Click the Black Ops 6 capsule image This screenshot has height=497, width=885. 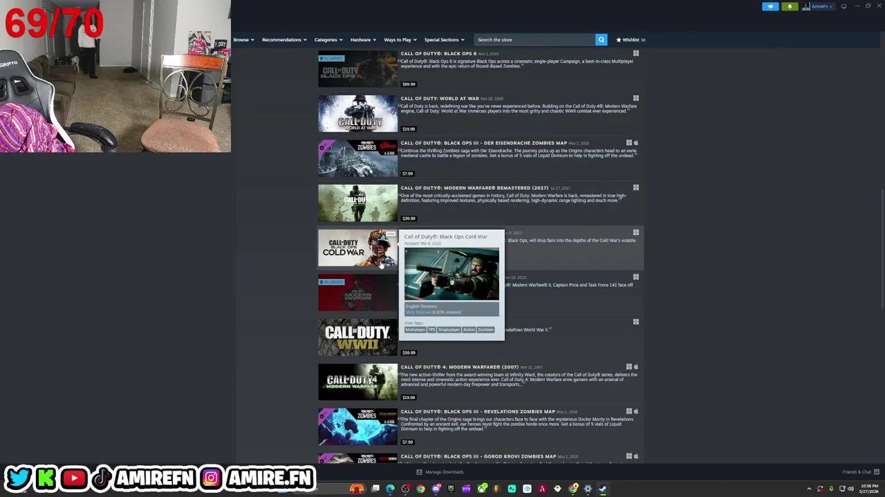(357, 68)
